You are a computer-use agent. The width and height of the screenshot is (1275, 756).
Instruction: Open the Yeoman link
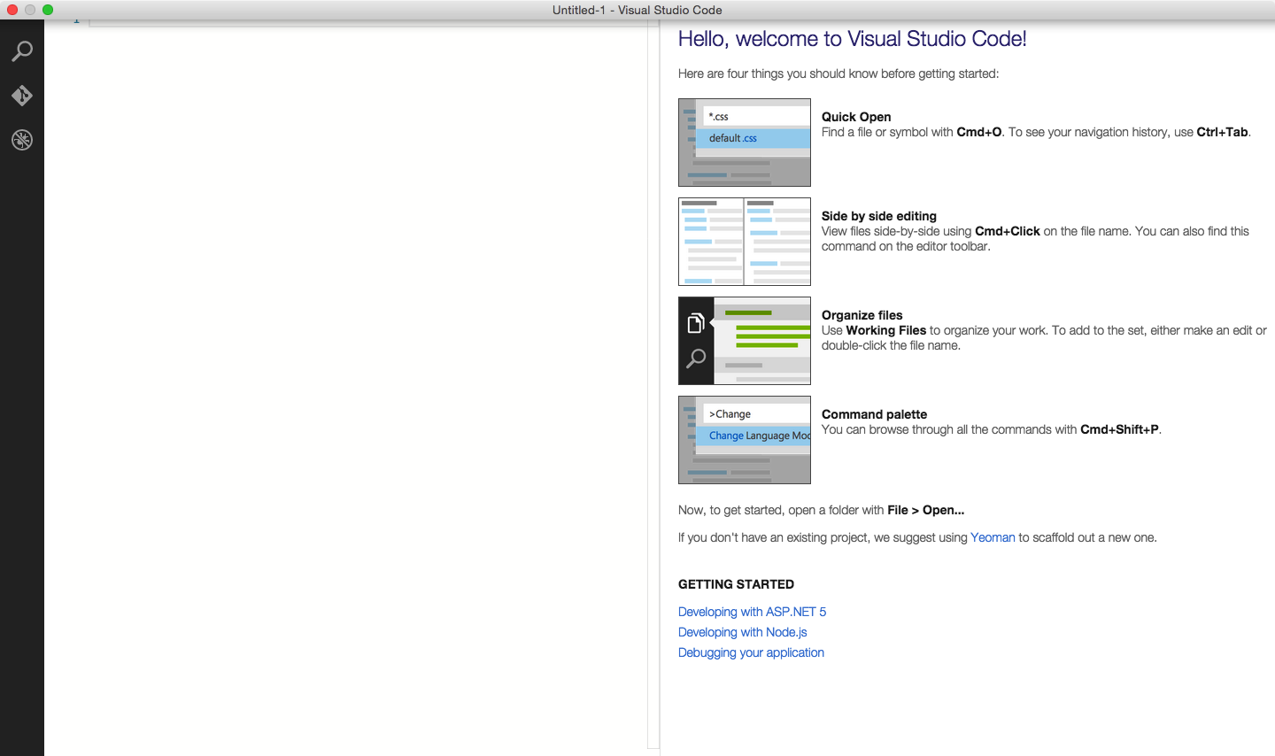pos(993,537)
